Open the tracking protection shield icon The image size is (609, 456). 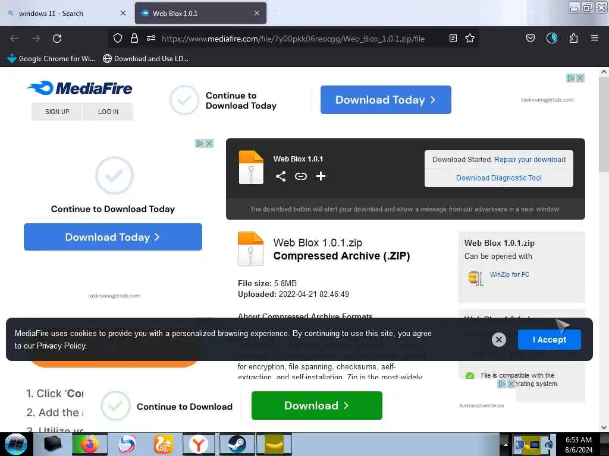[x=118, y=38]
